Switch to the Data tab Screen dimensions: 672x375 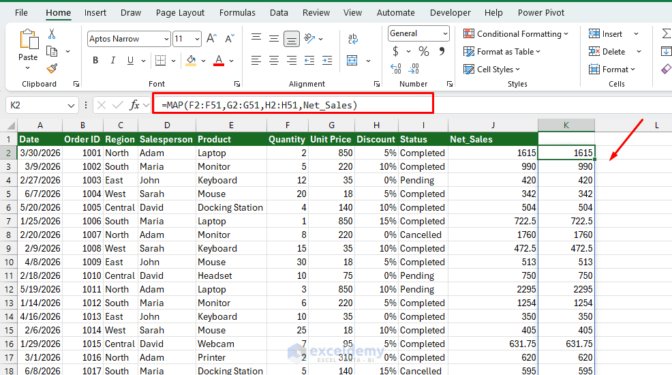279,13
